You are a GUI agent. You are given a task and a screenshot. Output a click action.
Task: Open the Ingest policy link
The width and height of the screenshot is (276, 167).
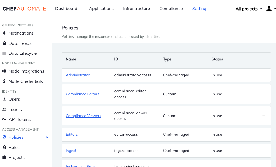click(71, 151)
